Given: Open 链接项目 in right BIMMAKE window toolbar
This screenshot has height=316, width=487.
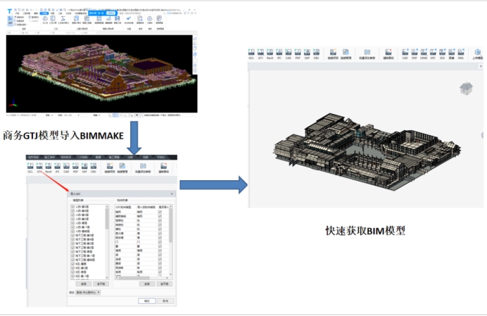Looking at the screenshot, I should (x=333, y=53).
